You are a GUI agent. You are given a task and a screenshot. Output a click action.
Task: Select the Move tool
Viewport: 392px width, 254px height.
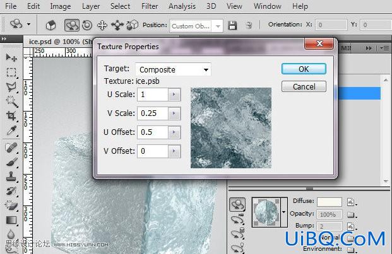click(11, 58)
